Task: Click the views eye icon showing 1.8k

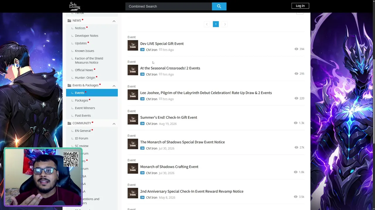Action: (x=296, y=172)
